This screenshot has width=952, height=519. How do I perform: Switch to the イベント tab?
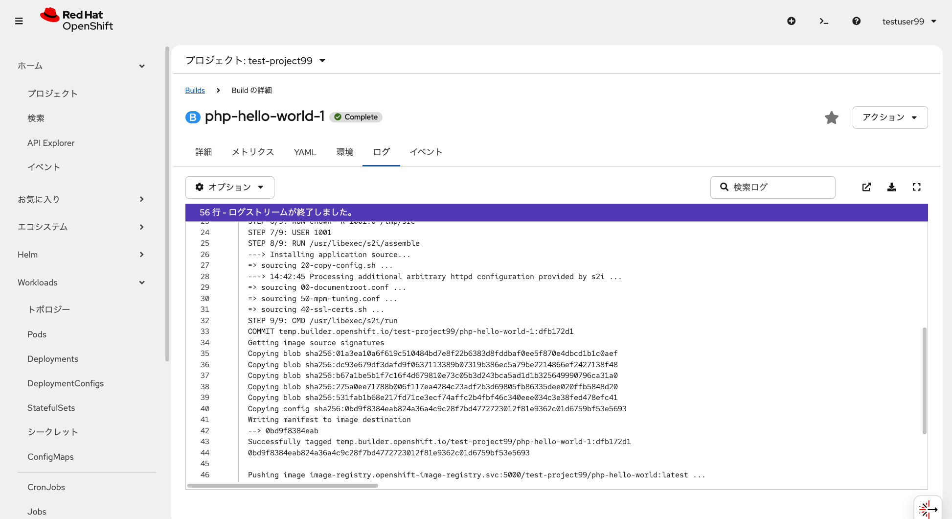click(x=426, y=152)
